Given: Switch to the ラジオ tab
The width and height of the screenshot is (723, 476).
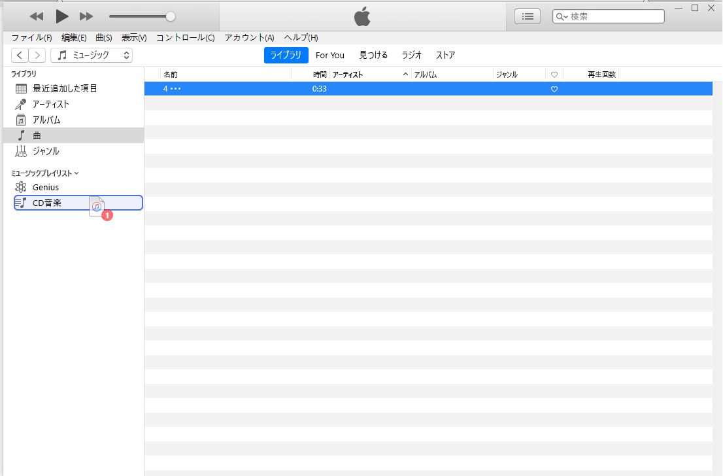Looking at the screenshot, I should [411, 55].
